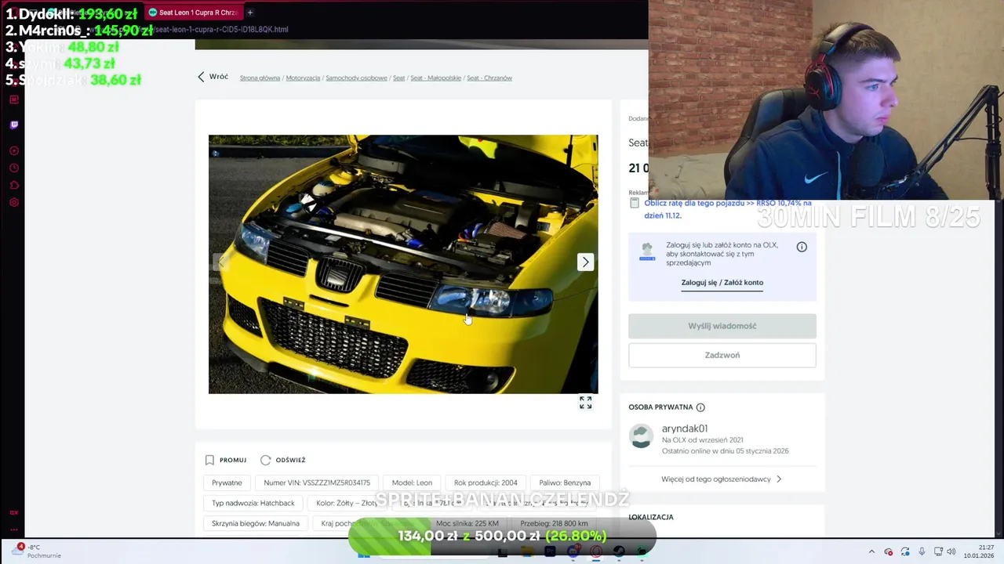Click the info icon in login box
Image resolution: width=1004 pixels, height=564 pixels.
[802, 247]
